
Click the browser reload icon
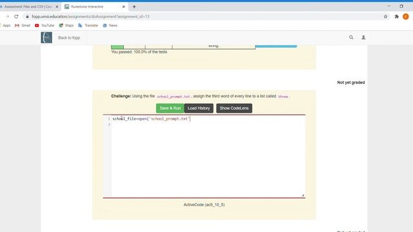pos(16,17)
